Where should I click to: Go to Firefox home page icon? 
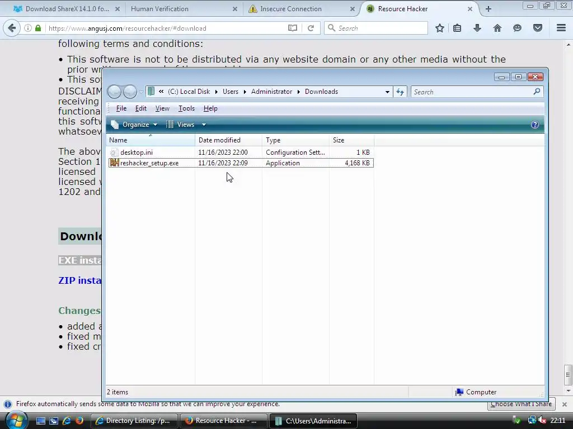point(497,28)
